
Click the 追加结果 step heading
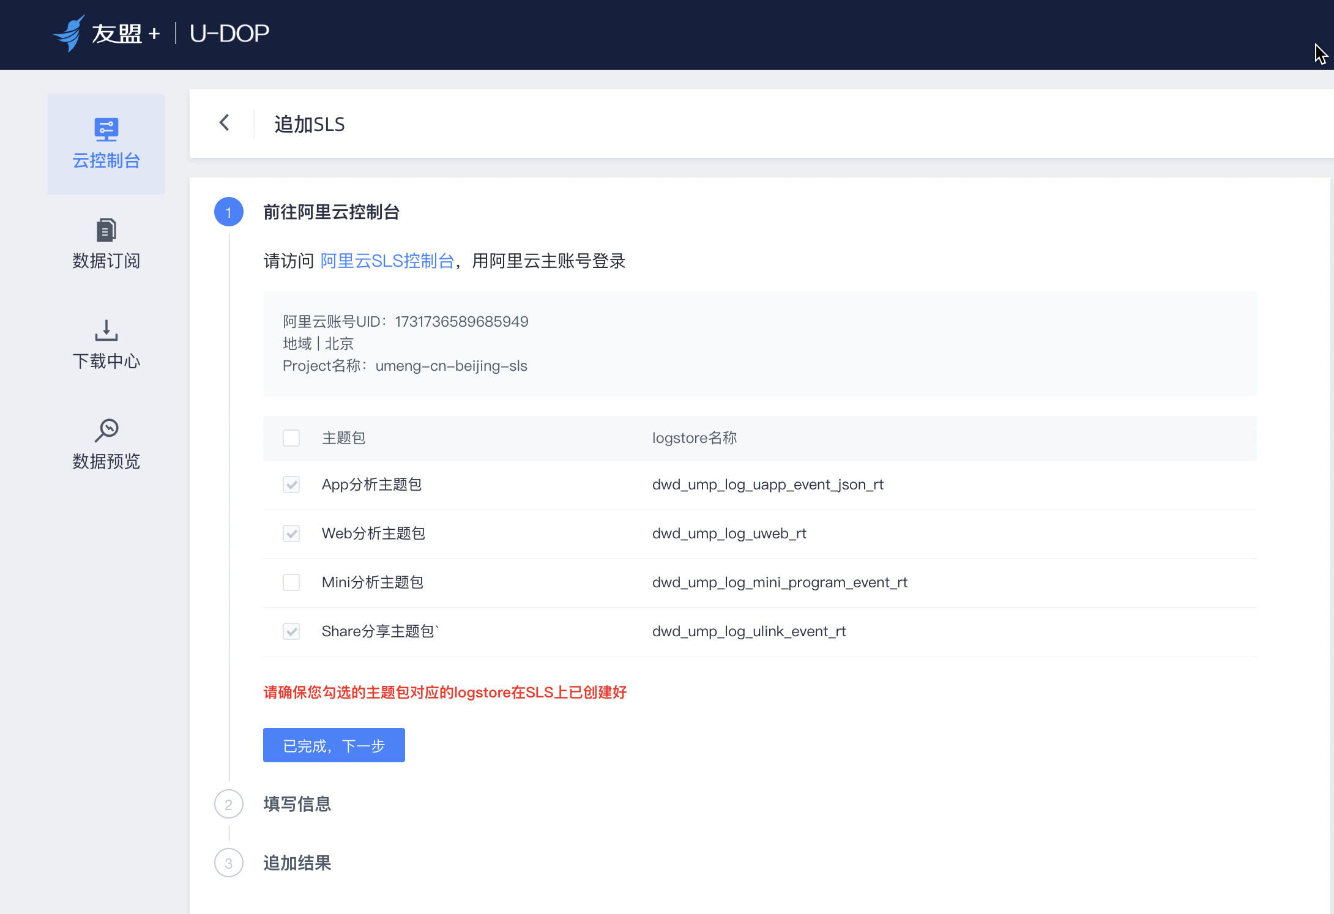click(297, 863)
